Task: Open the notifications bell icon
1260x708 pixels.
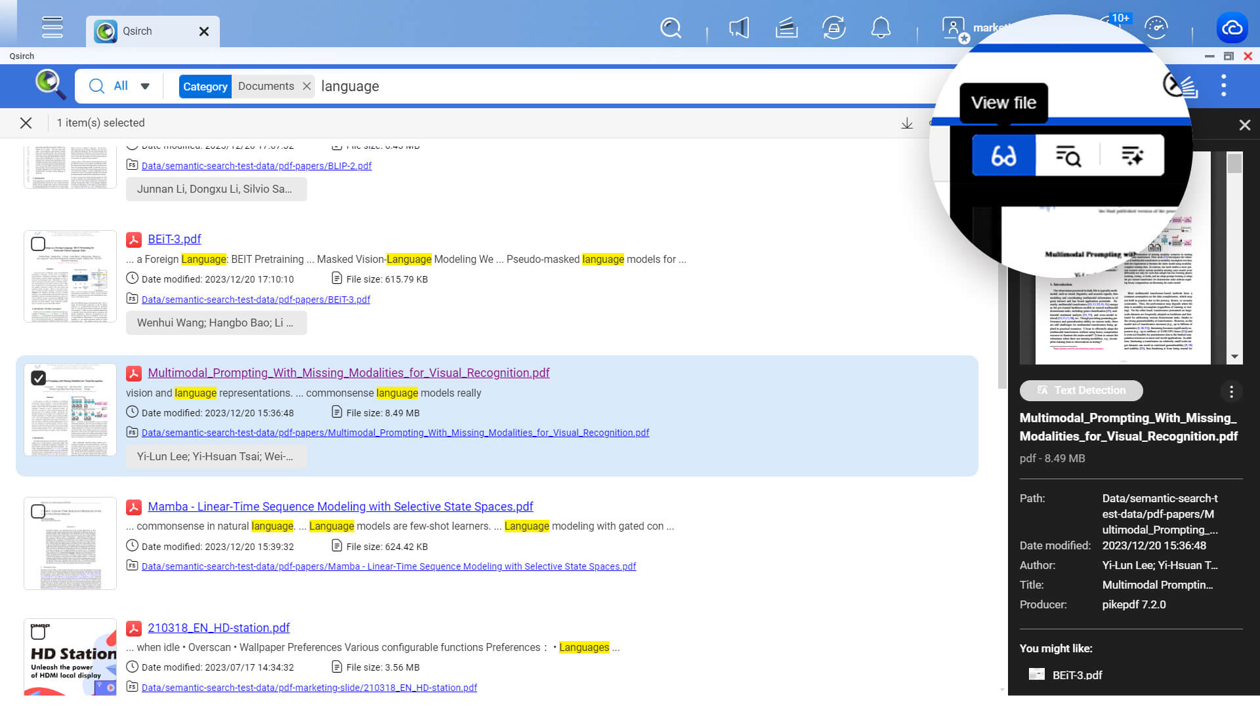Action: point(880,28)
